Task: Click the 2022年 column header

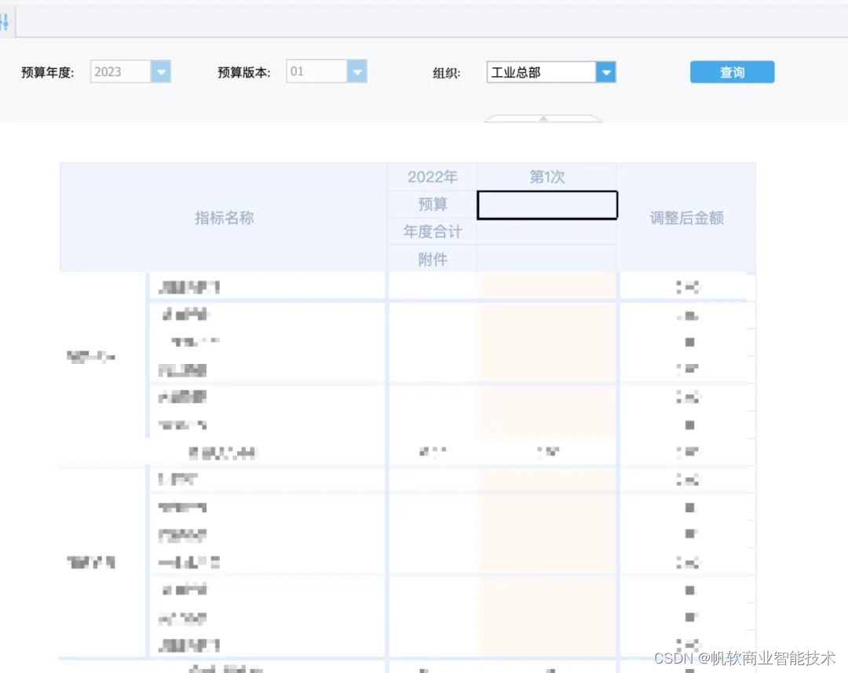Action: (431, 176)
